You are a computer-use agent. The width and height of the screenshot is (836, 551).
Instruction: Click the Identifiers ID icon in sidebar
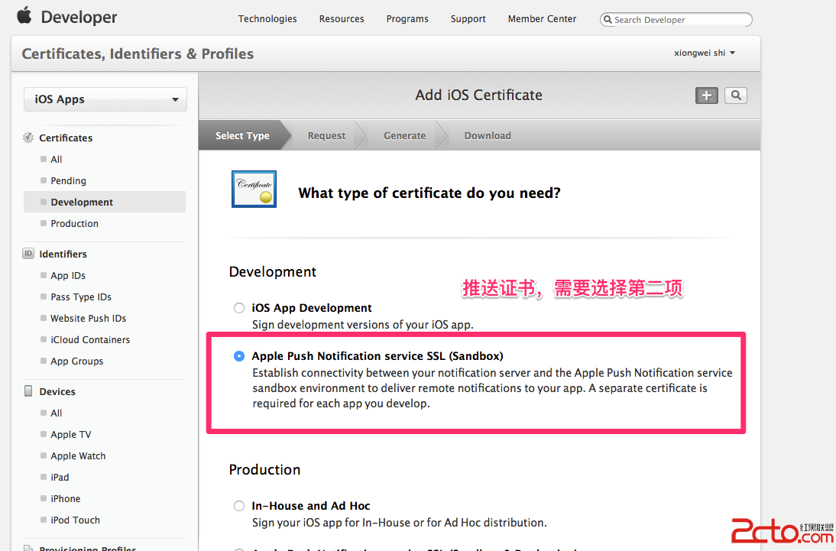pos(28,254)
